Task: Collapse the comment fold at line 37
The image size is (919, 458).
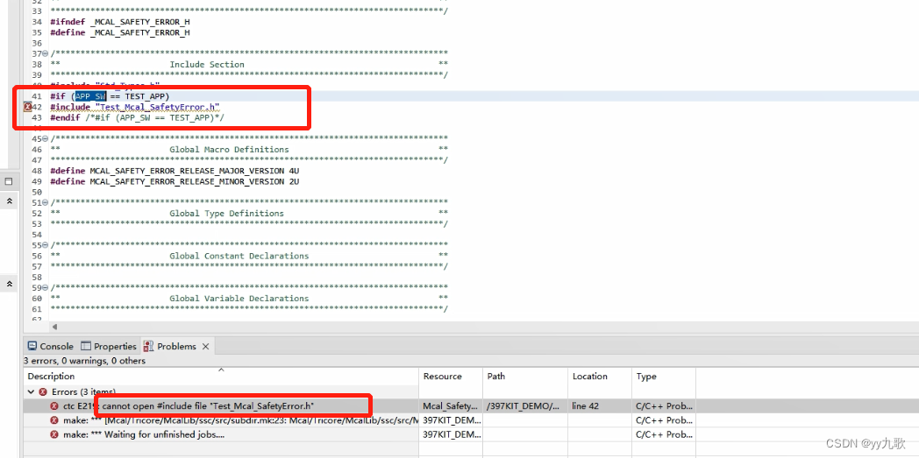Action: [46, 53]
